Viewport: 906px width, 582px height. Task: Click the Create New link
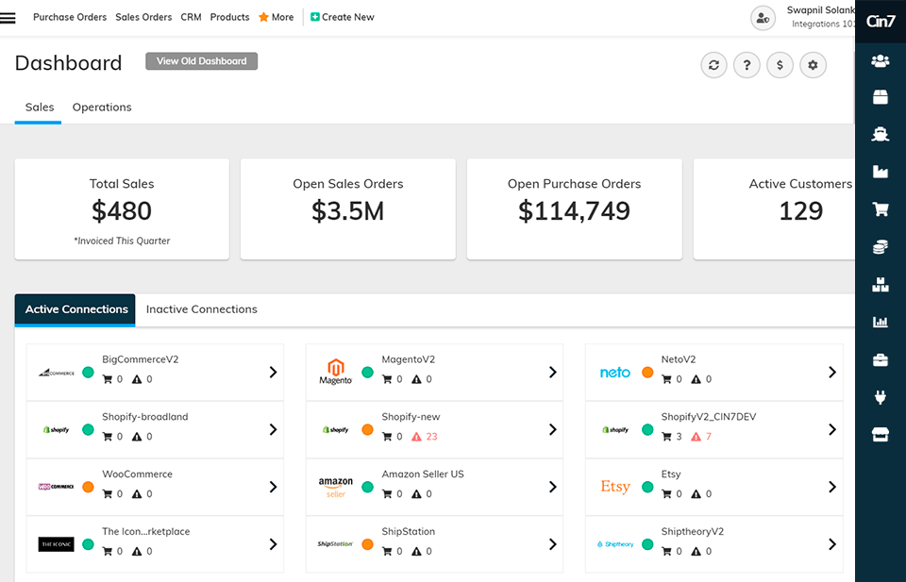click(342, 17)
